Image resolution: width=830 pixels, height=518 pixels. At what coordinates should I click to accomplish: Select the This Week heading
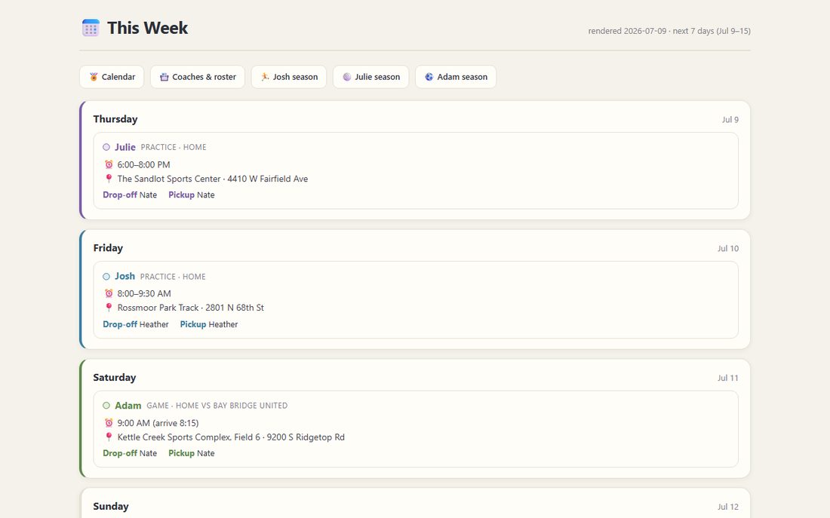coord(147,27)
